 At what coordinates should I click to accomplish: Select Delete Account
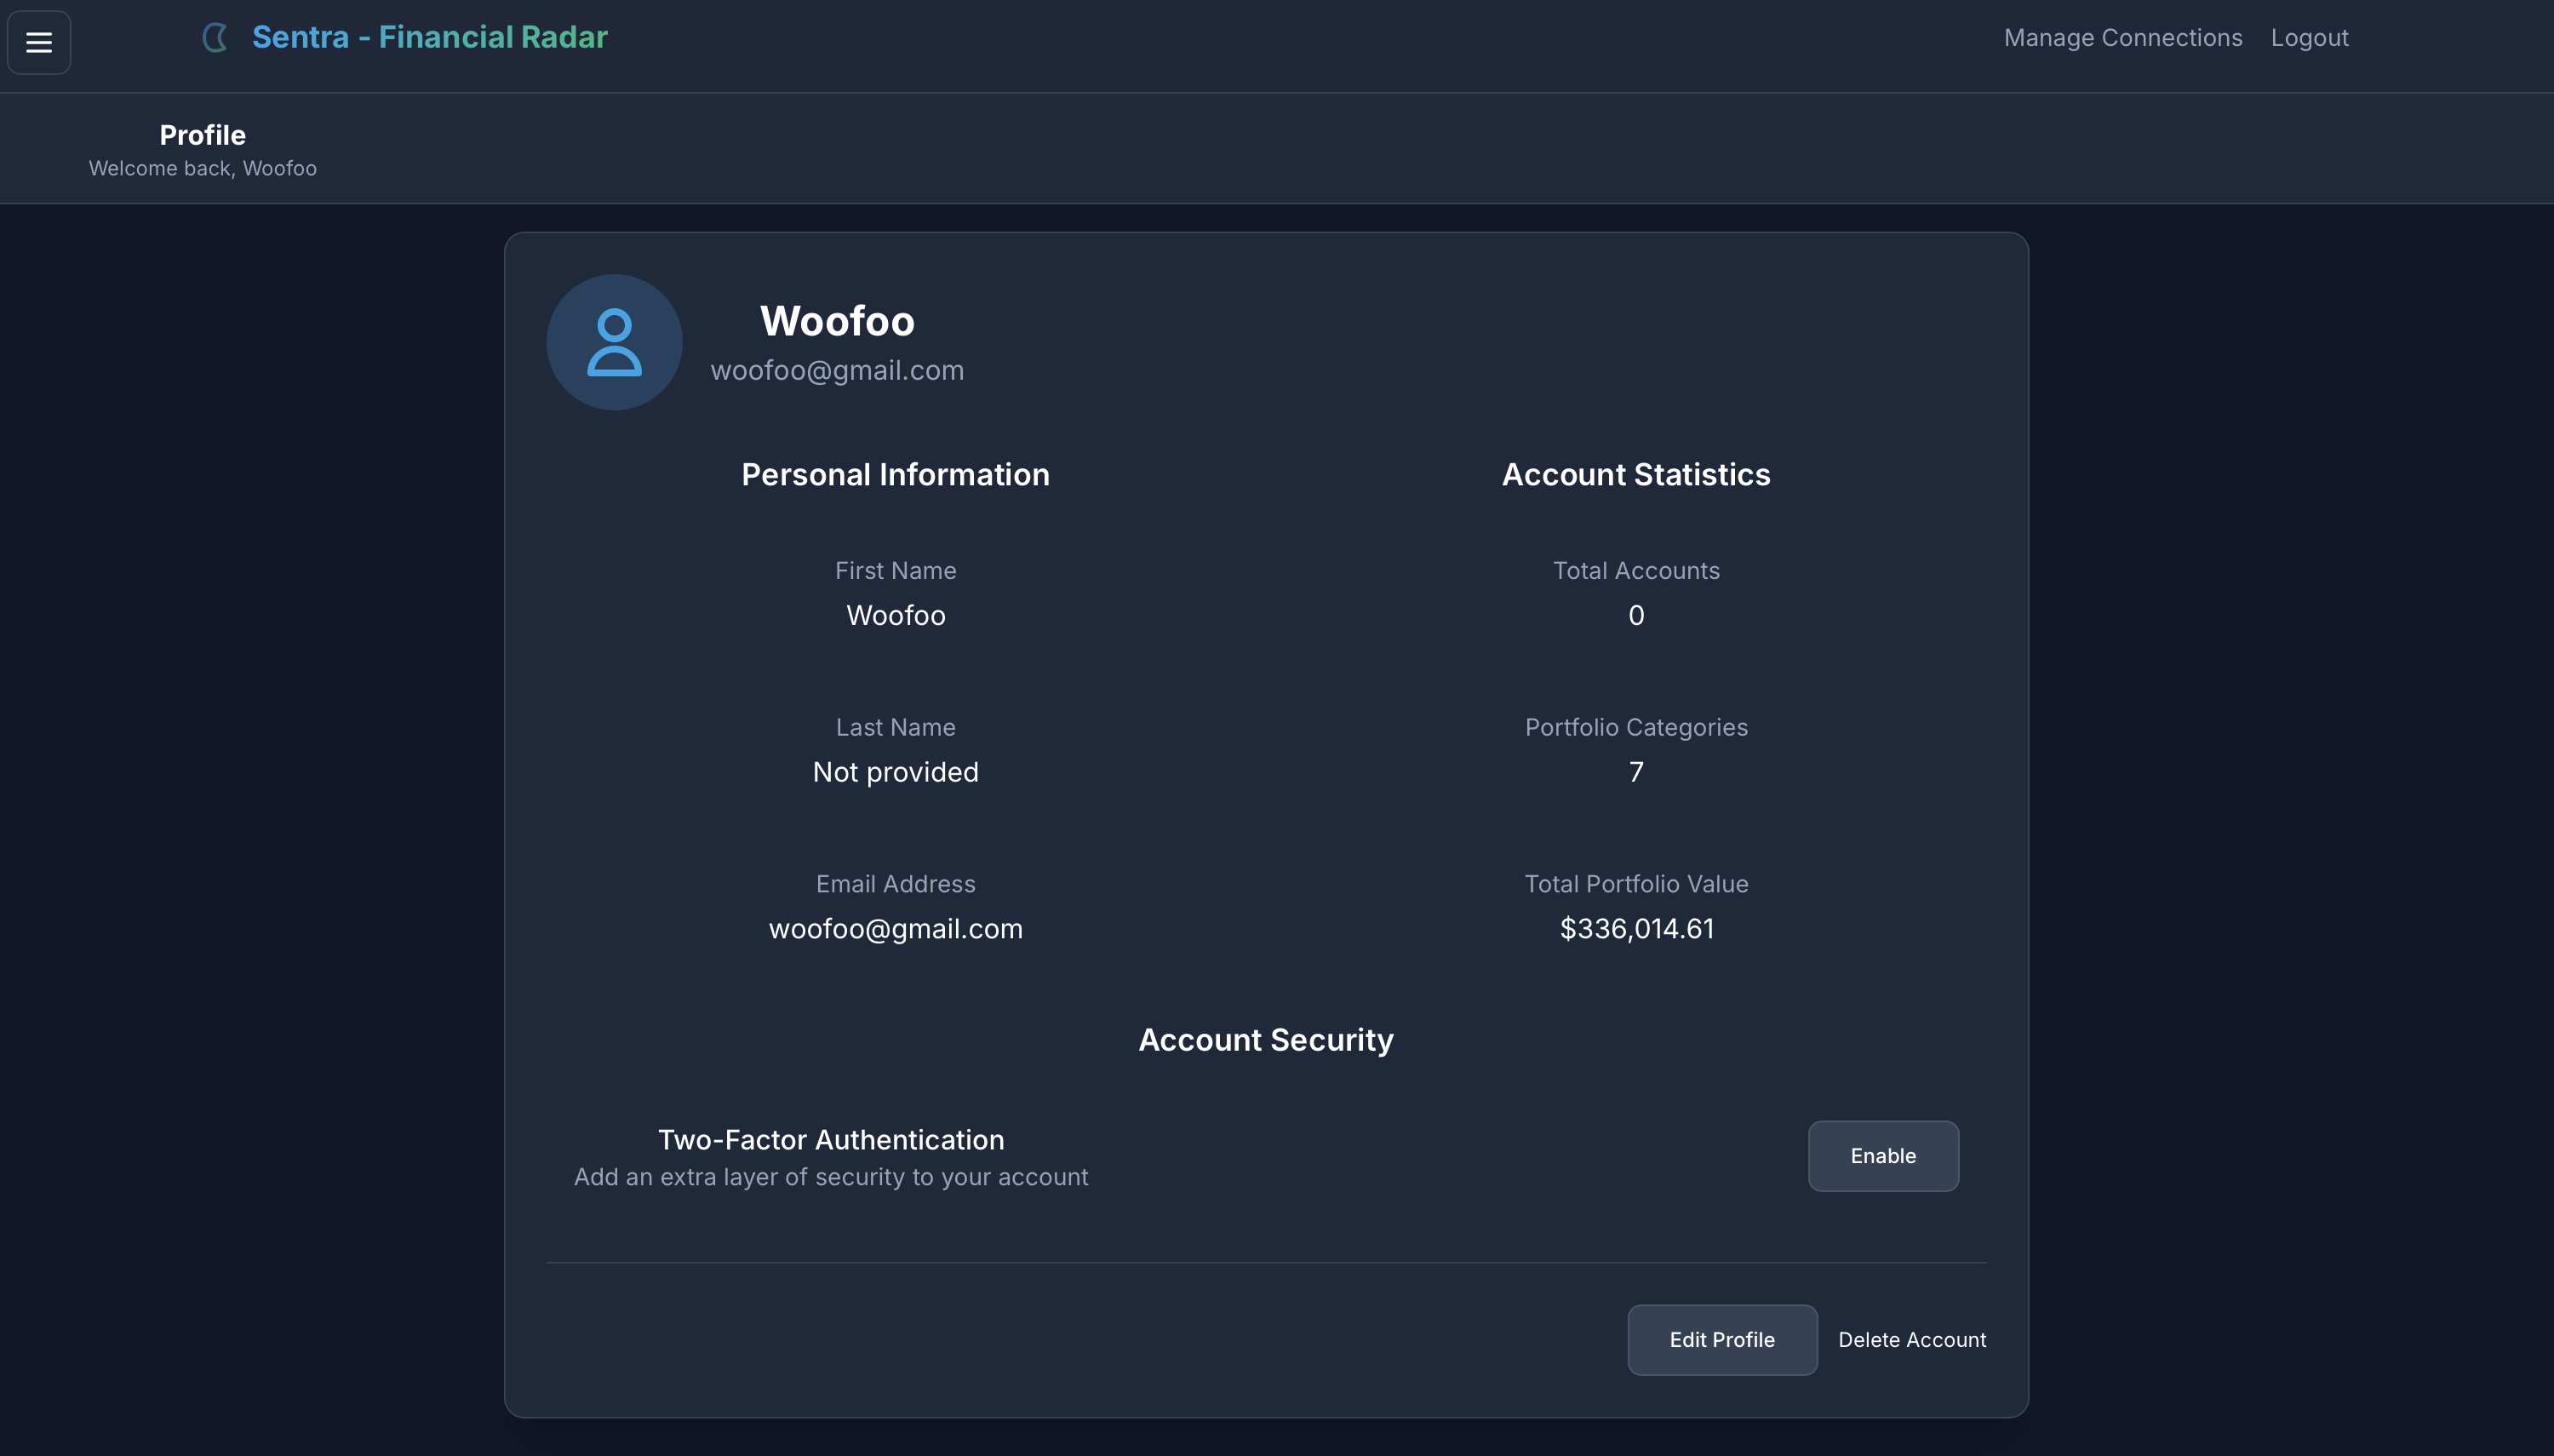pyautogui.click(x=1911, y=1339)
